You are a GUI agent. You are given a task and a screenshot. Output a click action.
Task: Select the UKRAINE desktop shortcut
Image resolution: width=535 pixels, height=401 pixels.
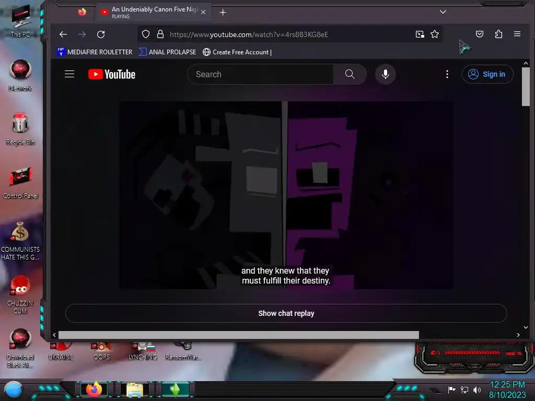click(x=61, y=352)
